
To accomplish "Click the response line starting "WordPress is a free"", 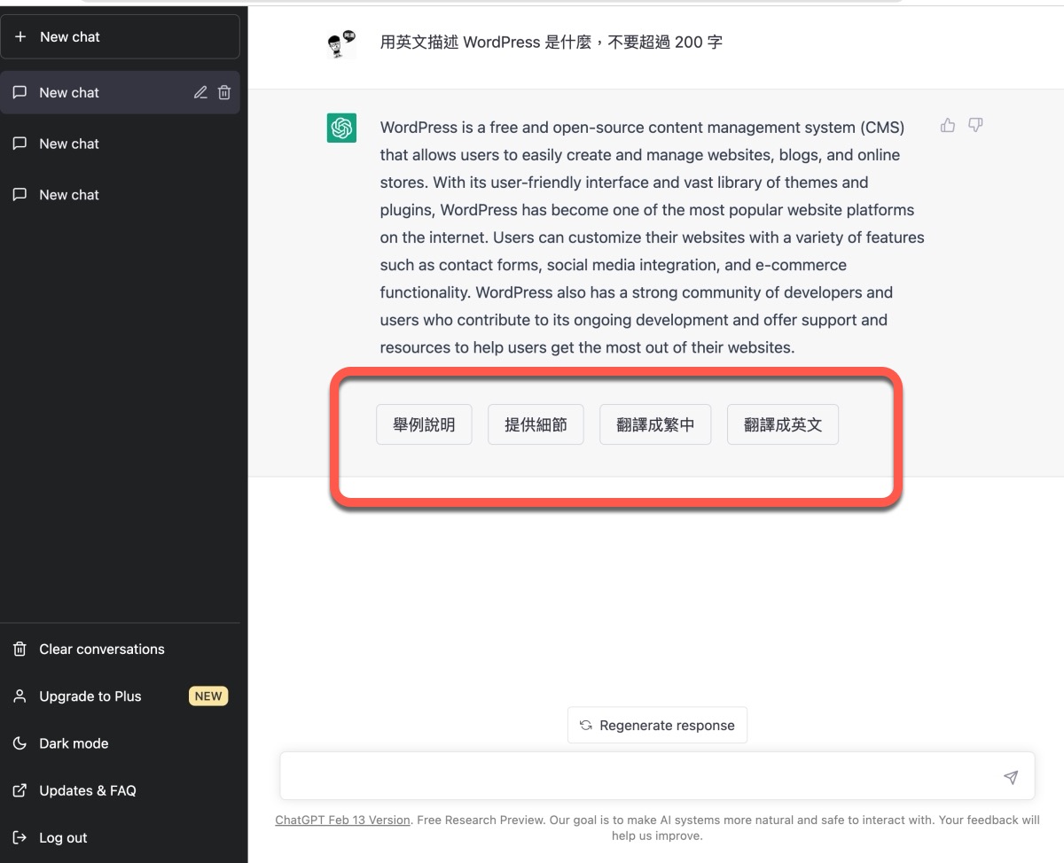I will (642, 128).
